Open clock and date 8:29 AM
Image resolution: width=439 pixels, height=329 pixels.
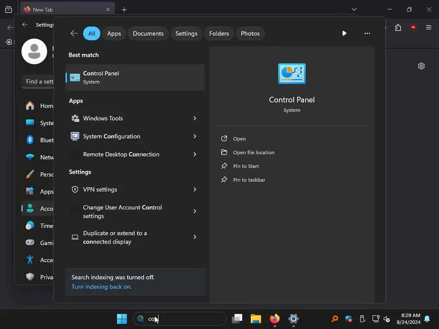409,319
